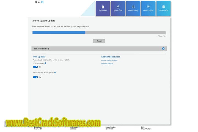Image resolution: width=198 pixels, height=132 pixels.
Task: Open the Windows settings link
Action: (x=107, y=64)
